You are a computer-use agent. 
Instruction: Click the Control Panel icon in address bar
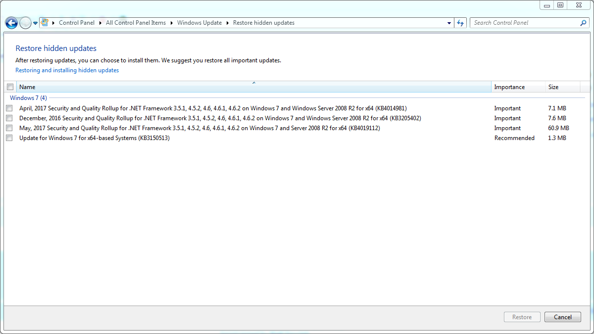45,23
